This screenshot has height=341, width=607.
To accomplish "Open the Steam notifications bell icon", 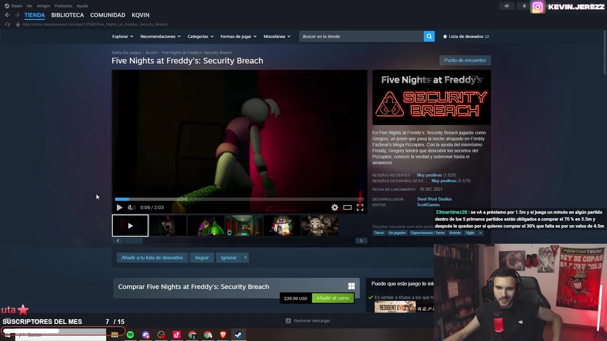I will (x=524, y=6).
